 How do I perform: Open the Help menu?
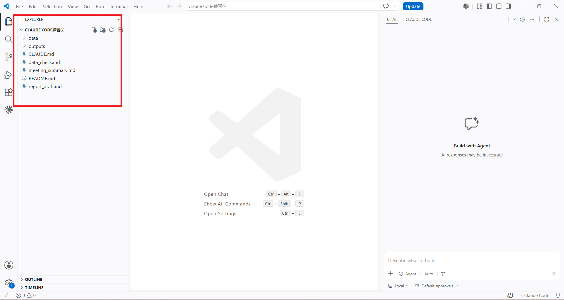pos(138,6)
